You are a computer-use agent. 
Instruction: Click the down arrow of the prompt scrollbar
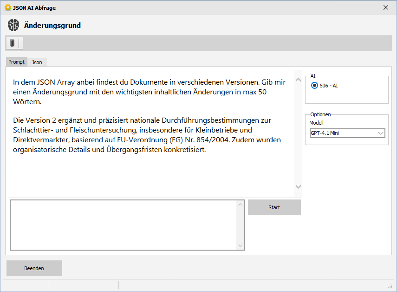tap(298, 186)
